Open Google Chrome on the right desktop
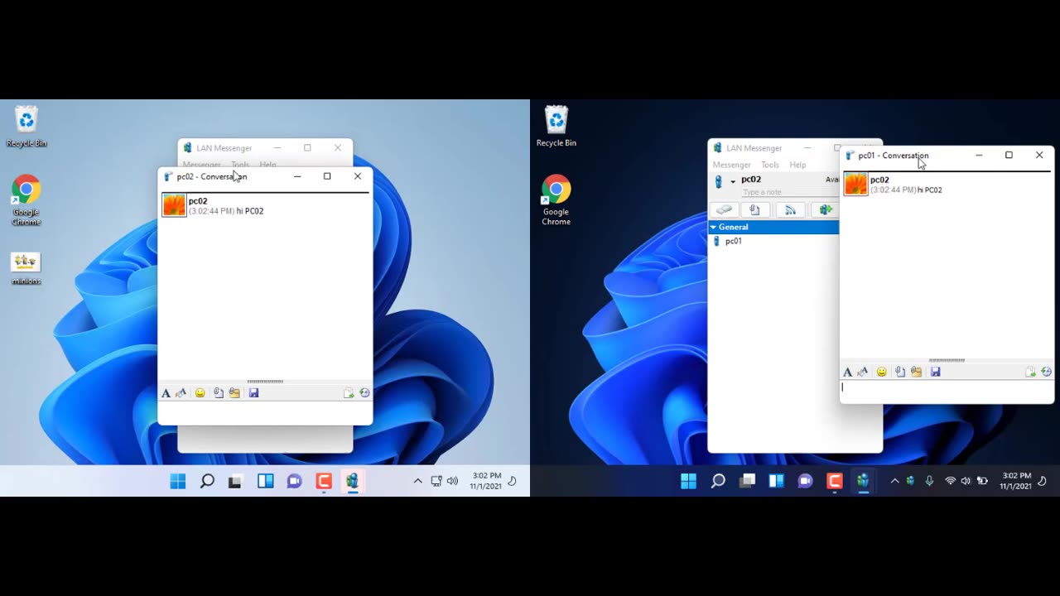Screen dimensions: 1060x596 [x=556, y=199]
